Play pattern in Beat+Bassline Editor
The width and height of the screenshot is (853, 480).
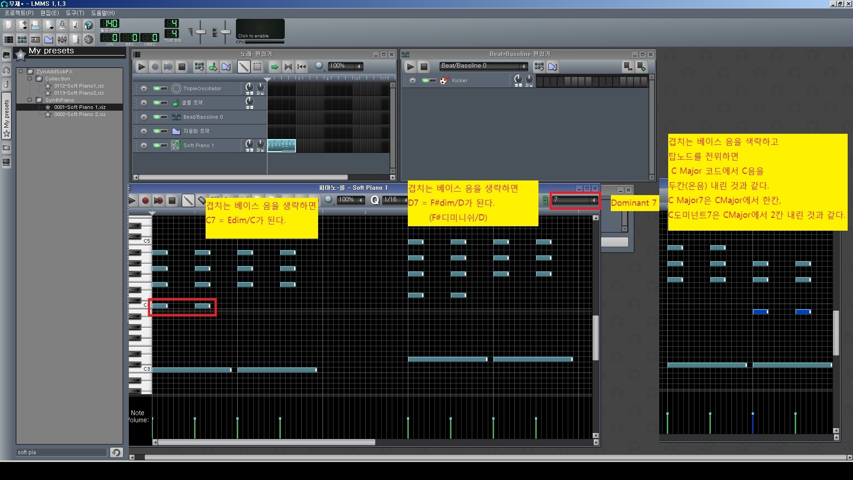(x=411, y=67)
